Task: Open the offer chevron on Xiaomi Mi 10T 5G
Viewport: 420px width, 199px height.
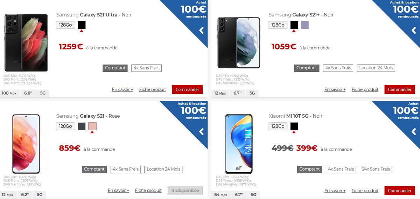Action: coord(414,132)
